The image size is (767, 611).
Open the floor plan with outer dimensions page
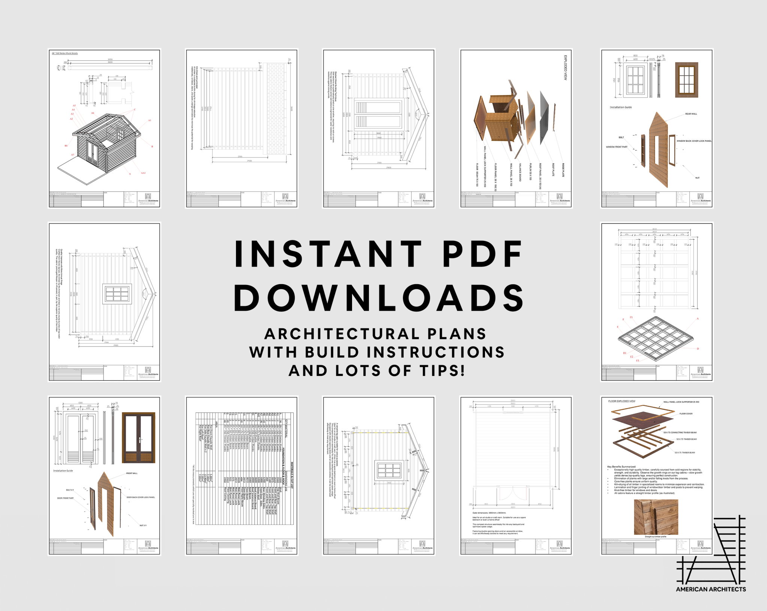[516, 475]
